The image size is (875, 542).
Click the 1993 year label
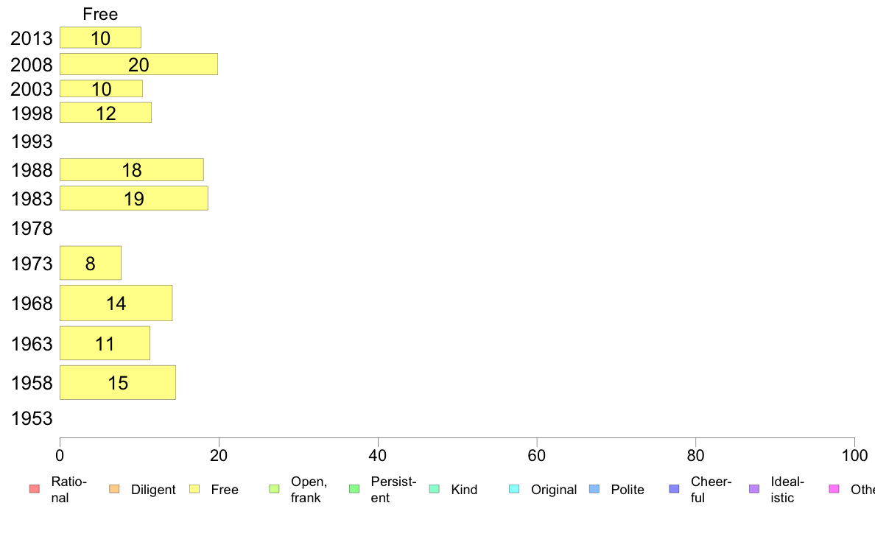point(32,142)
